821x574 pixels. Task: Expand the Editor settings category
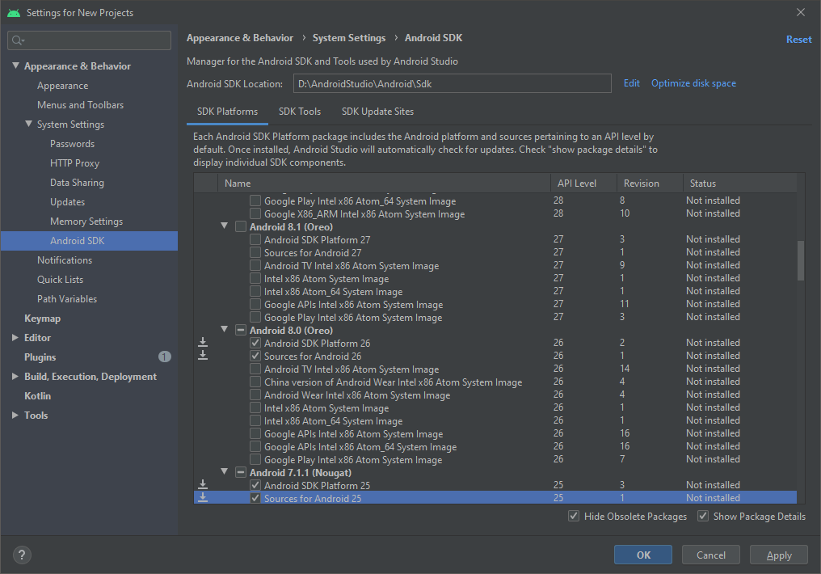[15, 338]
